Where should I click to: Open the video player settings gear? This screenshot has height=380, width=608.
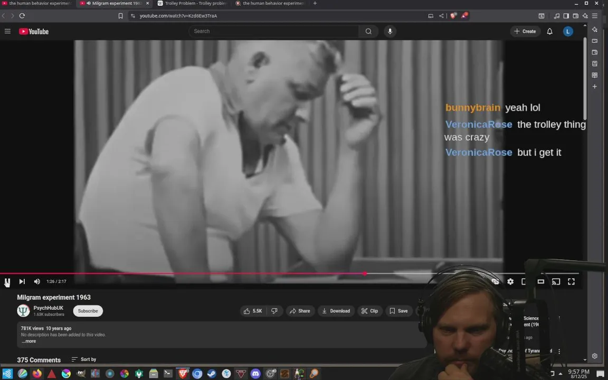click(510, 281)
